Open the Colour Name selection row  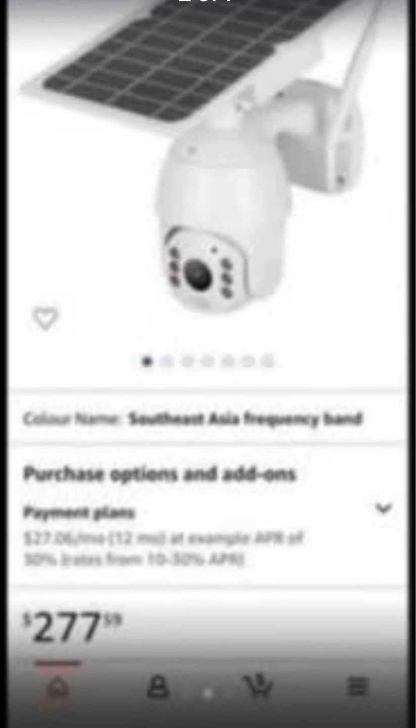(x=208, y=419)
